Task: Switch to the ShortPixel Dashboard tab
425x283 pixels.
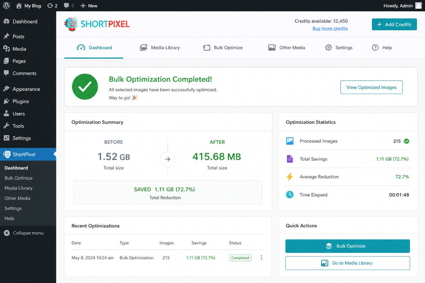Action: coord(94,47)
